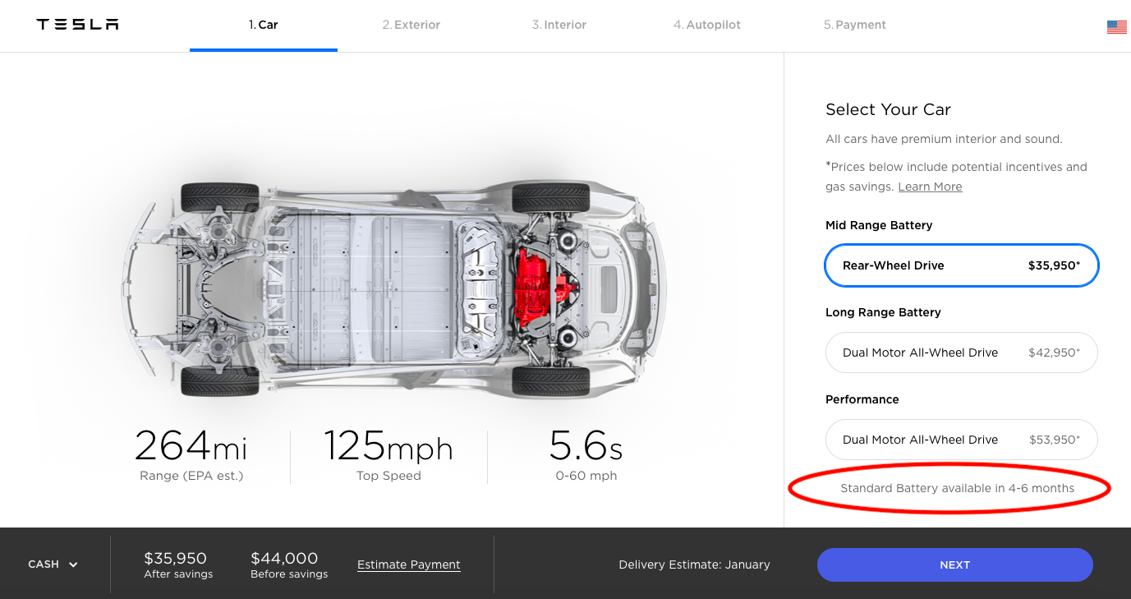Open the 3. Interior step
This screenshot has height=599, width=1131.
point(559,25)
